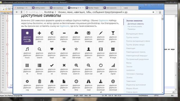This screenshot has height=101, width=180.
Task: Click the glyphicon-remove cross icon
Action: click(64, 65)
